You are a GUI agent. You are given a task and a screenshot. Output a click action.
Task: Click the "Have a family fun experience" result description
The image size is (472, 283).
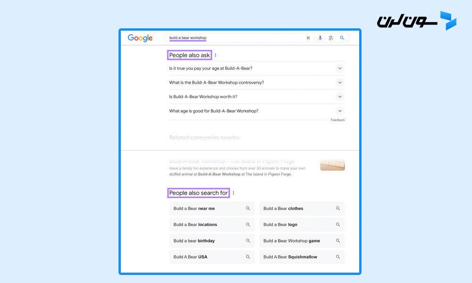[237, 171]
